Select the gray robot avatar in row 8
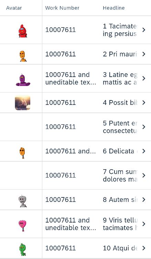The height and width of the screenshot is (259, 151). tap(23, 201)
